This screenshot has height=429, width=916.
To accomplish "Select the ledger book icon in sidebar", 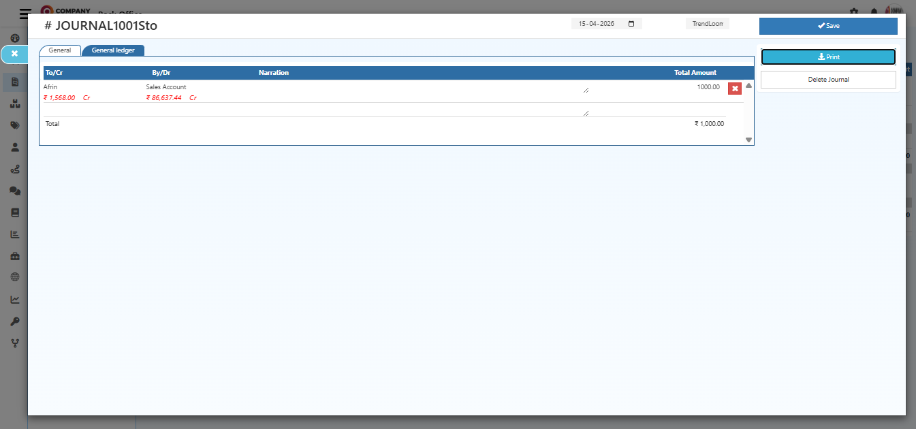I will tap(14, 212).
